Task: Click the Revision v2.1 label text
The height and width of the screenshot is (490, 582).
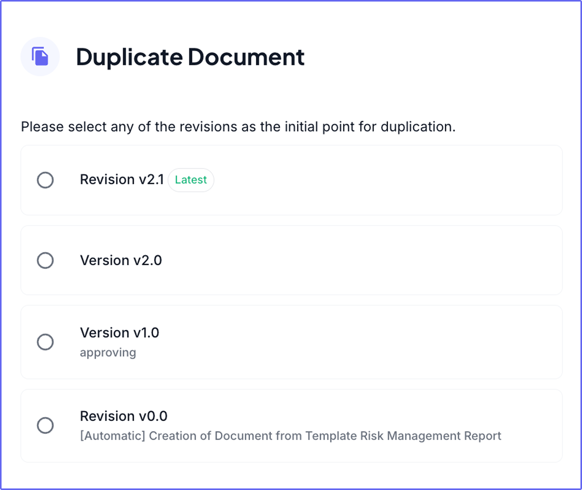Action: tap(122, 179)
